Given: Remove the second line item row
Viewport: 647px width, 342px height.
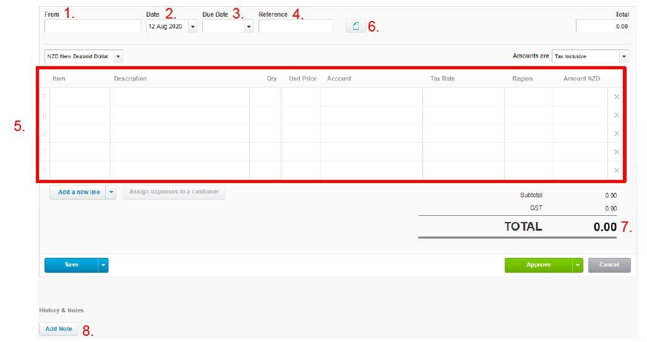Looking at the screenshot, I should coord(616,115).
